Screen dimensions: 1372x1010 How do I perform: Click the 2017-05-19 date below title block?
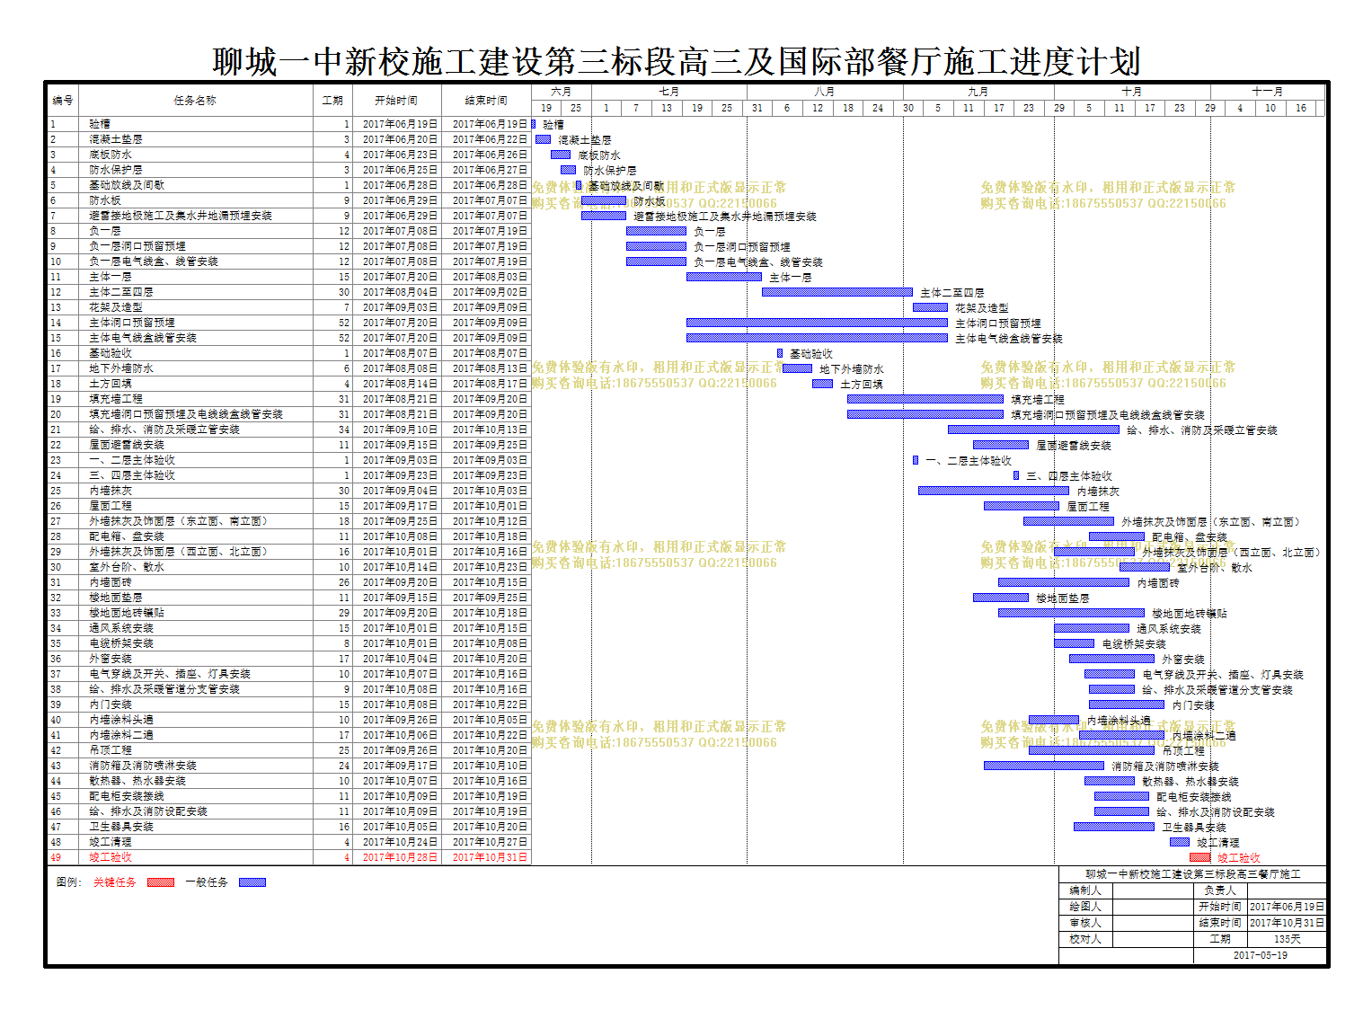click(1261, 955)
